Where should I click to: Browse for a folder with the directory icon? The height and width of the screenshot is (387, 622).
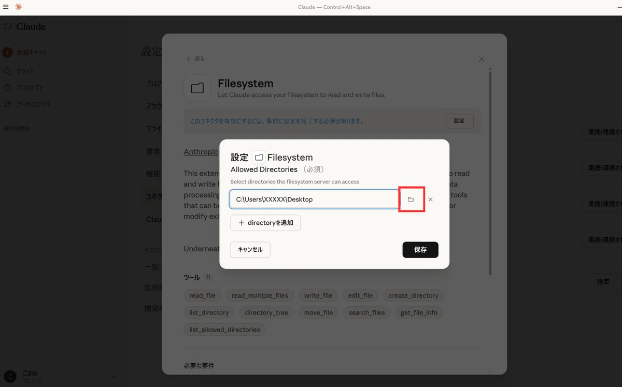point(411,199)
